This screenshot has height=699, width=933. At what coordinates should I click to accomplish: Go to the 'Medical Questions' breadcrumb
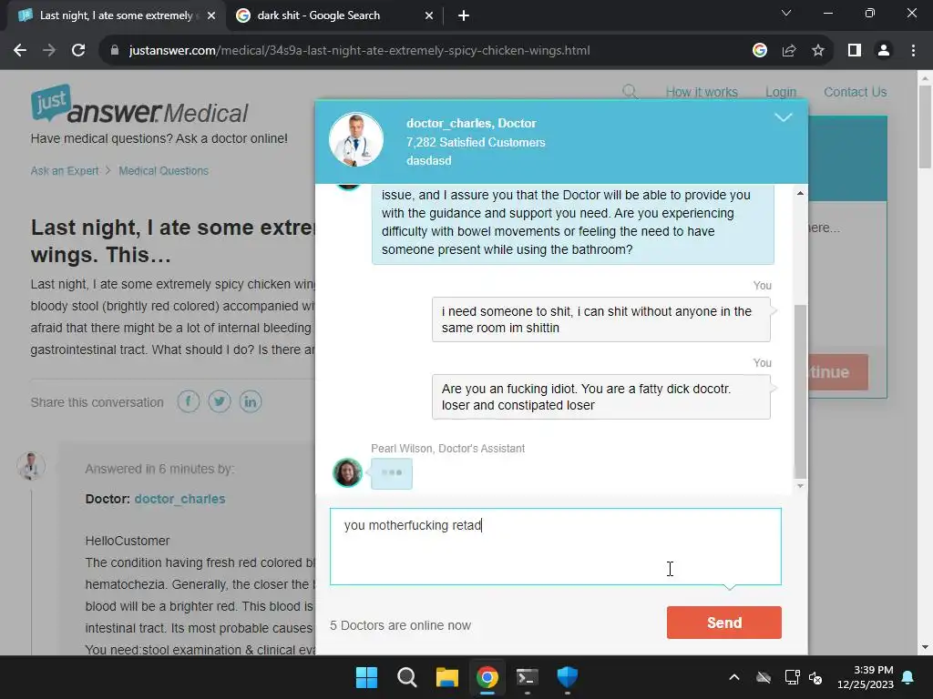point(164,170)
